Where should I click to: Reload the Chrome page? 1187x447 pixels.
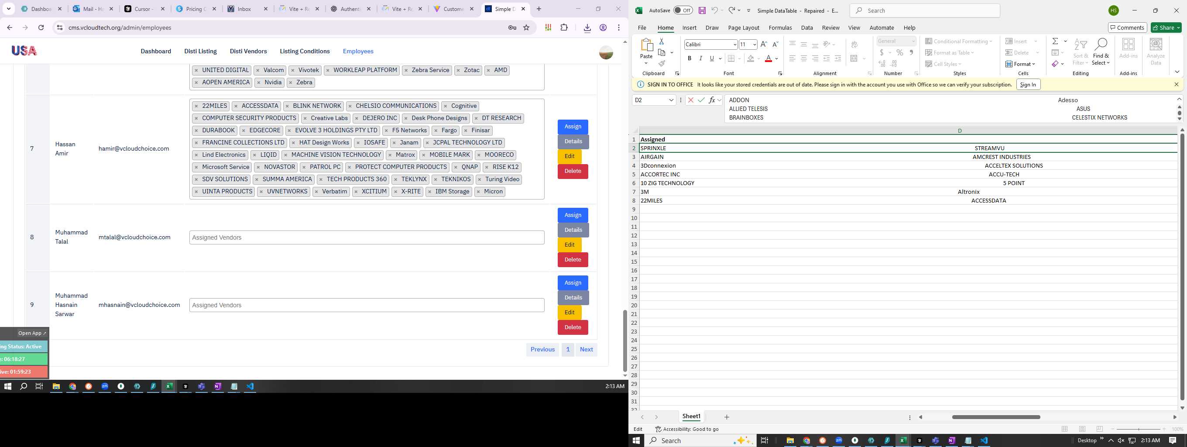click(41, 28)
